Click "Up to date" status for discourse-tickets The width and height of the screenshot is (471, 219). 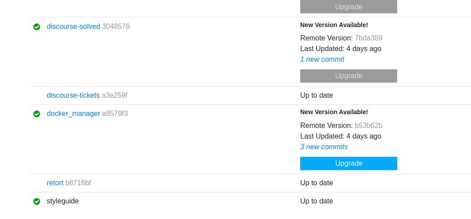coord(316,96)
